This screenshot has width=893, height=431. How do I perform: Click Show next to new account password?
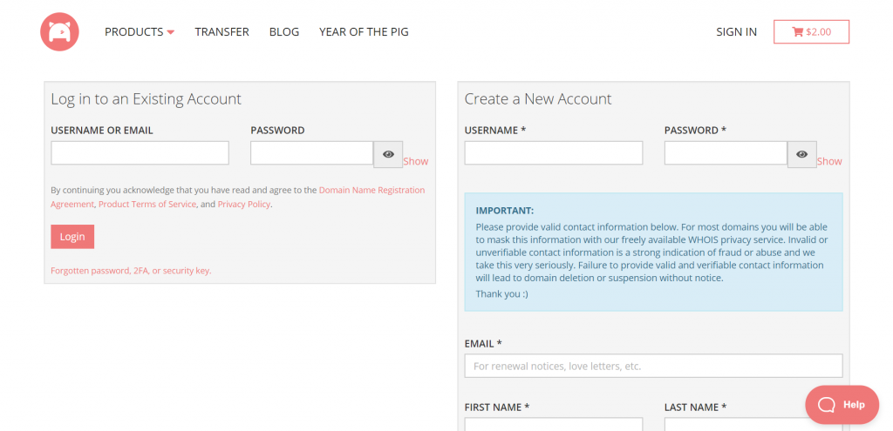829,161
